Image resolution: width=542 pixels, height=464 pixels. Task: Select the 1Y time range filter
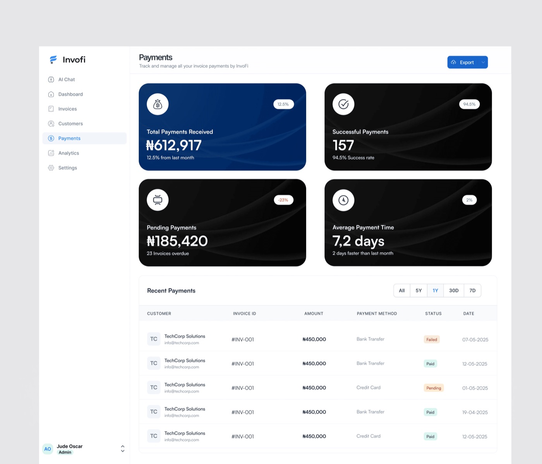(x=436, y=291)
